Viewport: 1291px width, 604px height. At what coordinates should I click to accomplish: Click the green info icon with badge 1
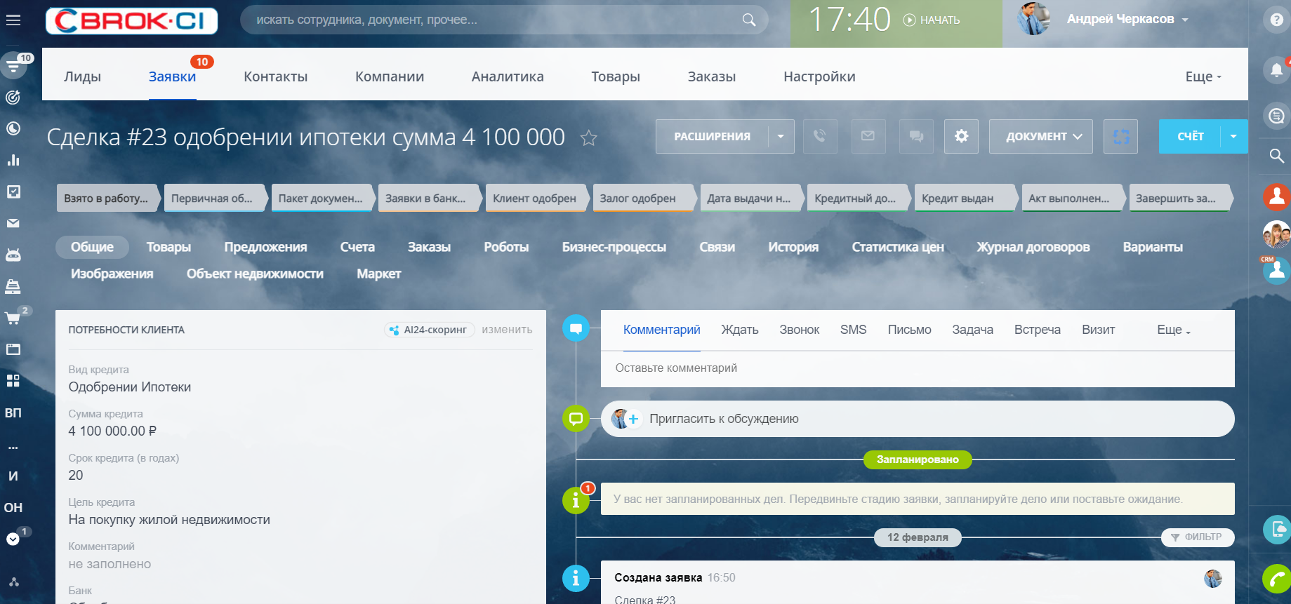coord(576,500)
